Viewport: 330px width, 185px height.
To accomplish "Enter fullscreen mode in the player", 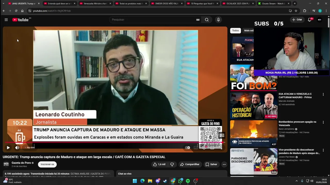I will (220, 147).
